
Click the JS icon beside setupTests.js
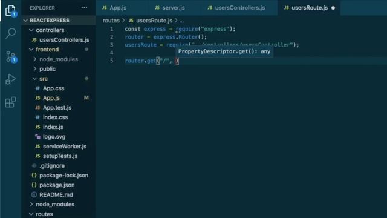tap(37, 156)
